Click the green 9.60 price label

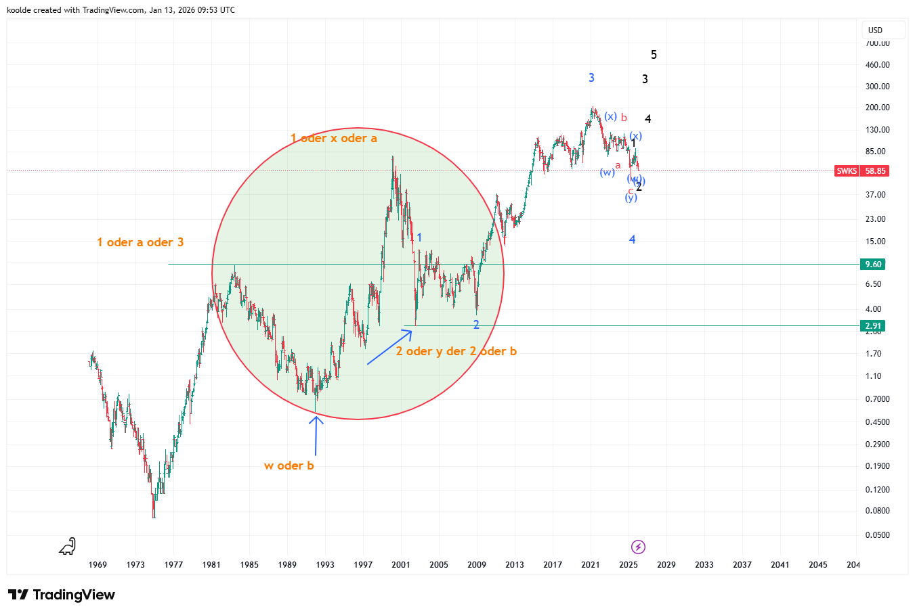[x=873, y=265]
